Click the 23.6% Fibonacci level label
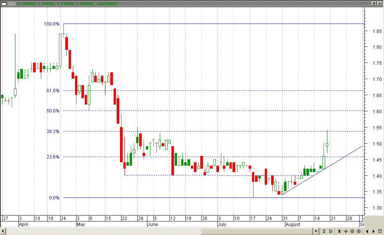 [x=53, y=157]
